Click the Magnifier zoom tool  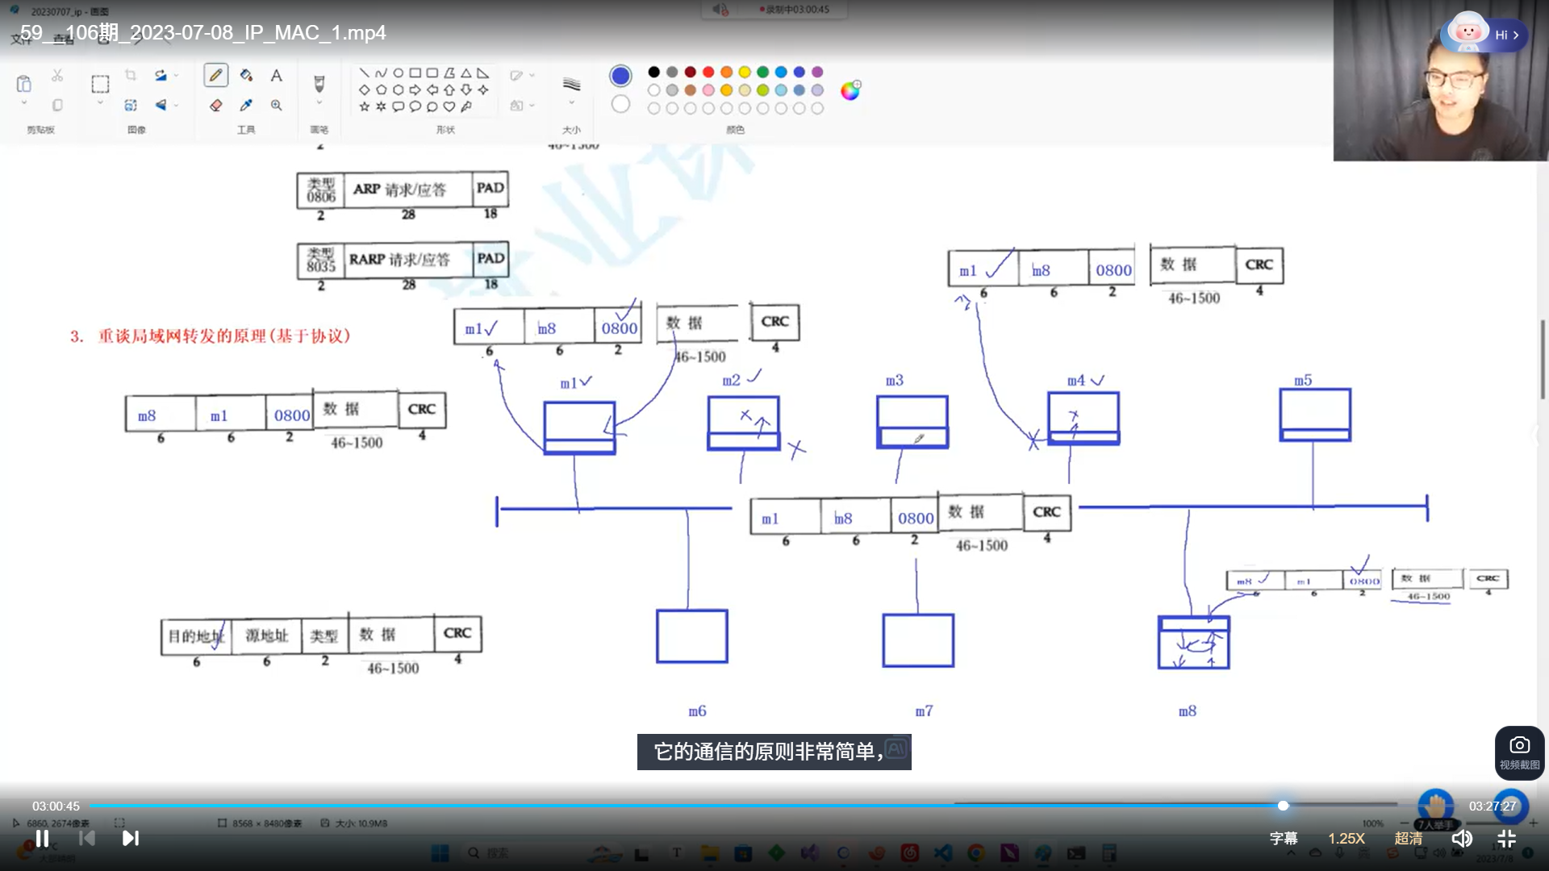pyautogui.click(x=276, y=105)
